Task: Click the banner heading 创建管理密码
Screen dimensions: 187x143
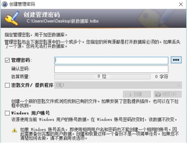Action: click(x=42, y=15)
